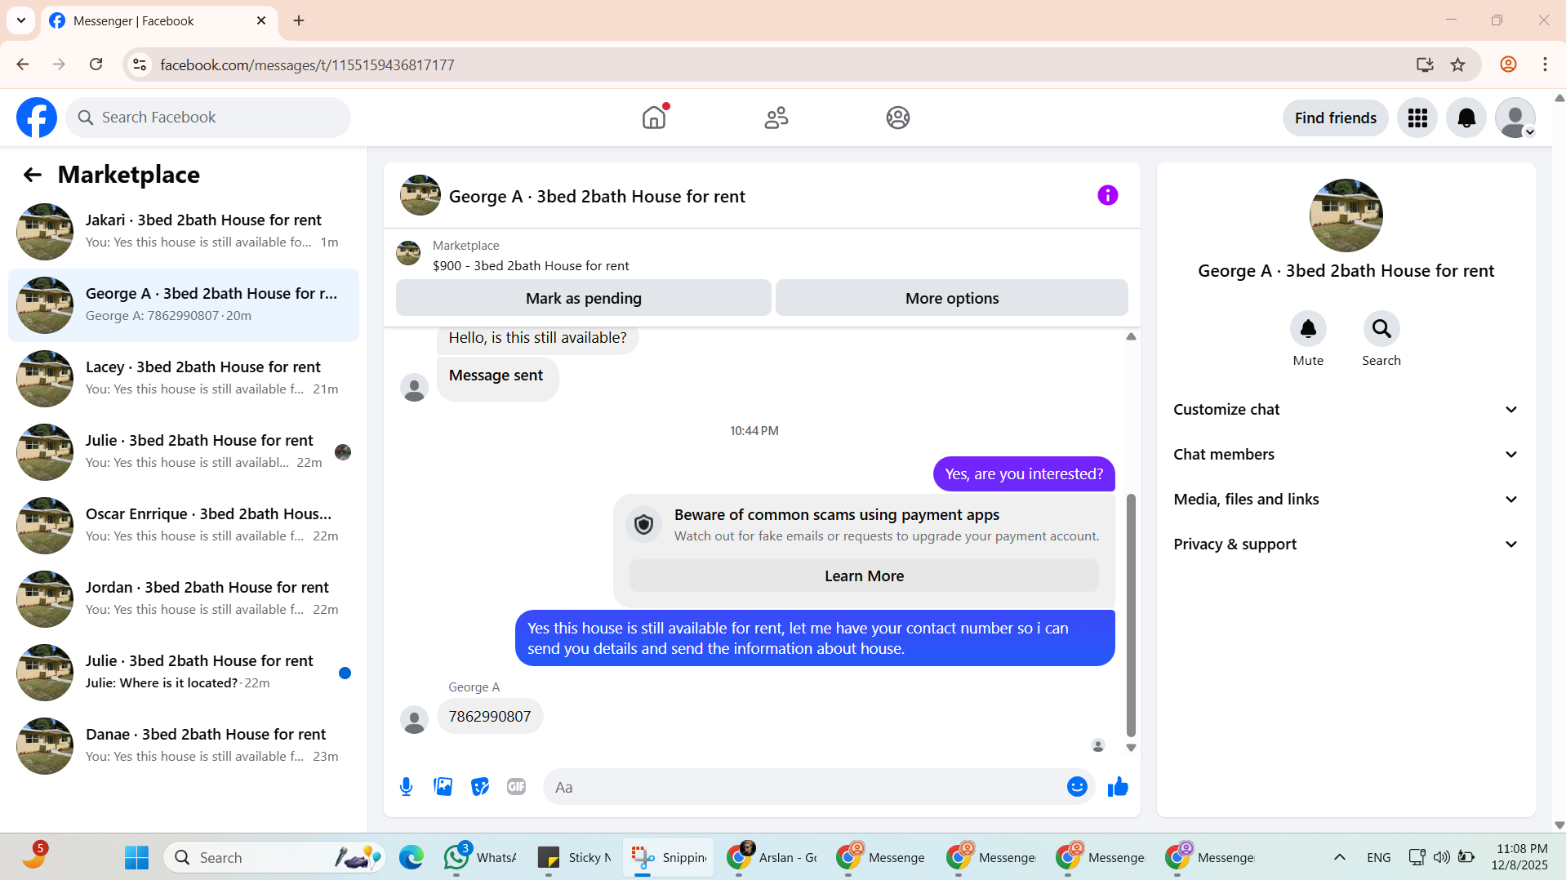Click Learn More on scam warning
Image resolution: width=1566 pixels, height=880 pixels.
point(864,576)
